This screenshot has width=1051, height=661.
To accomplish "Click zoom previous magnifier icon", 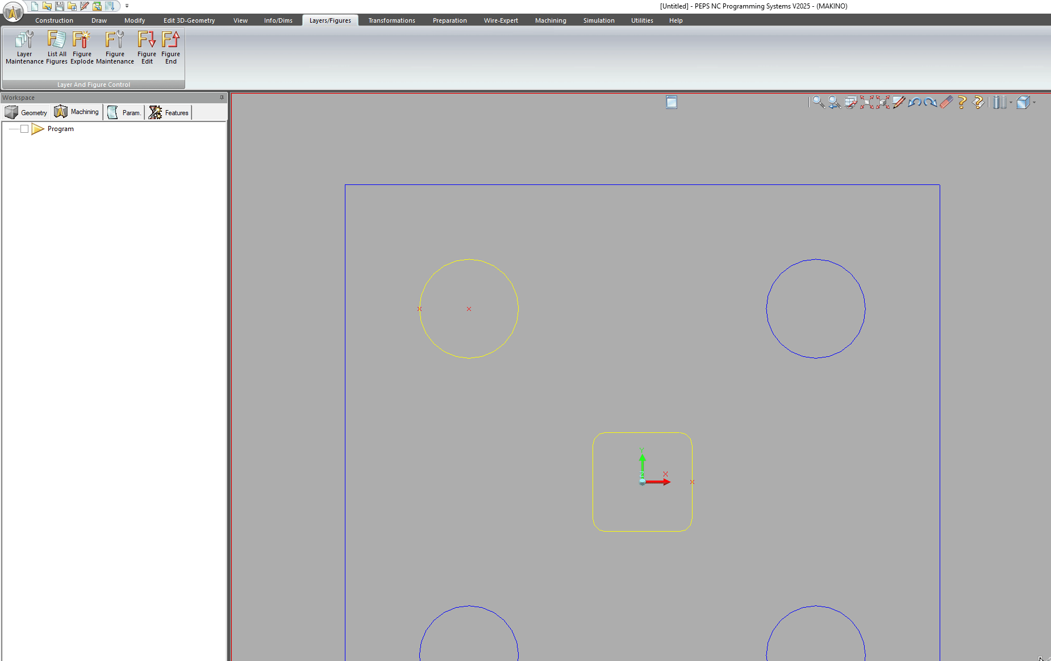I will pos(835,102).
